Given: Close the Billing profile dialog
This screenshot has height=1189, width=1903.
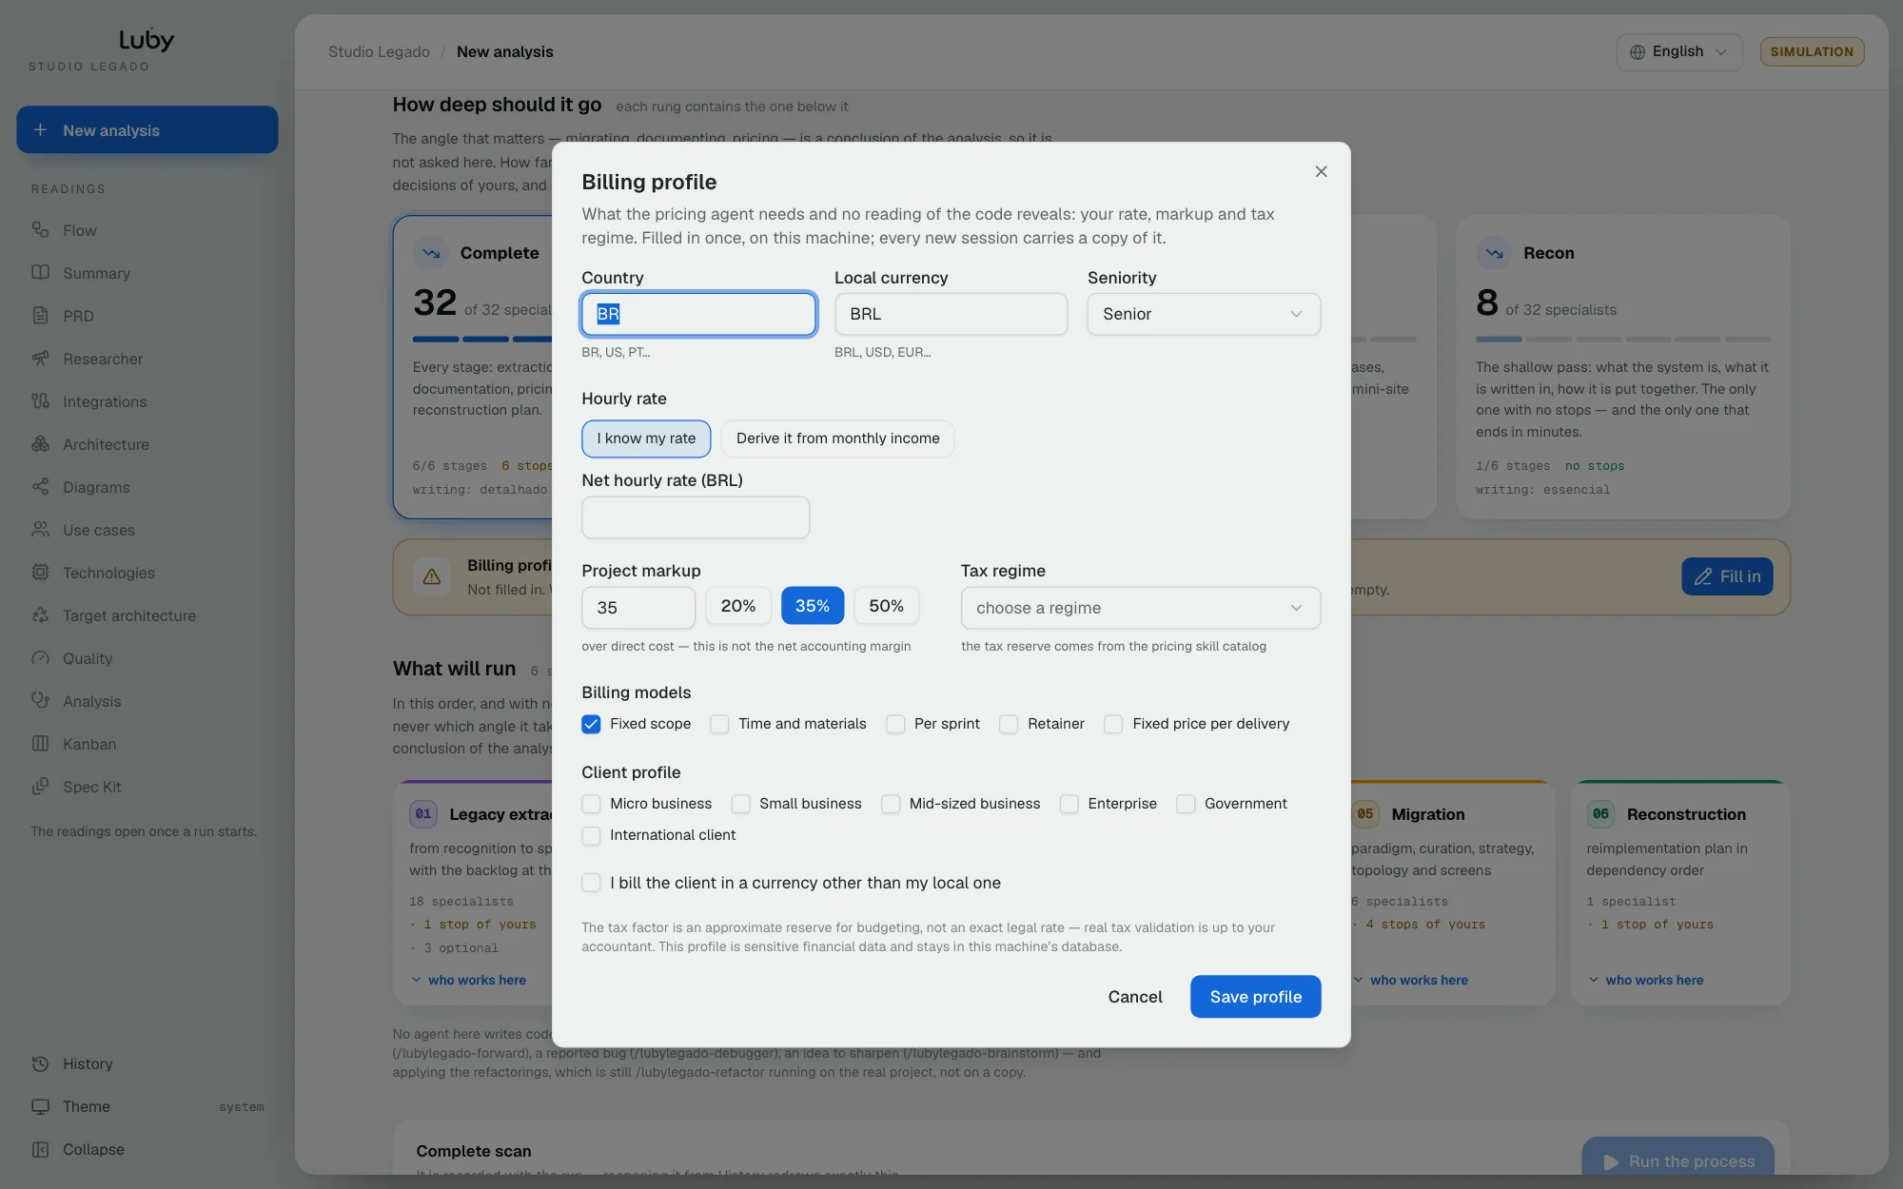Looking at the screenshot, I should (x=1321, y=171).
